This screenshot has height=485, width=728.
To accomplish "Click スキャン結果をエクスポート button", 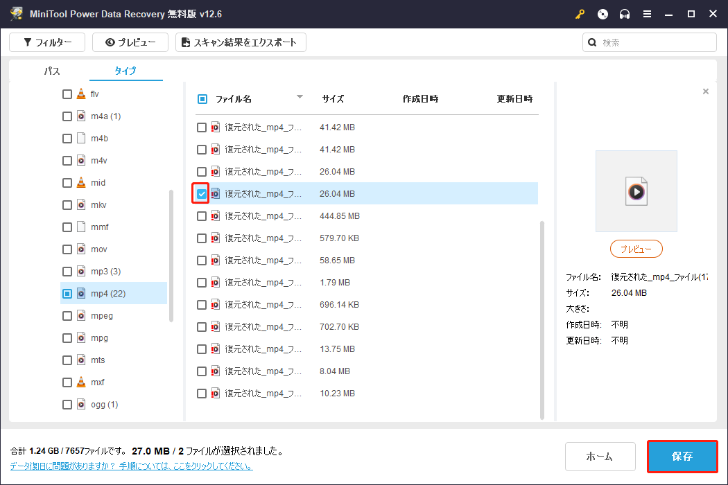I will [241, 42].
